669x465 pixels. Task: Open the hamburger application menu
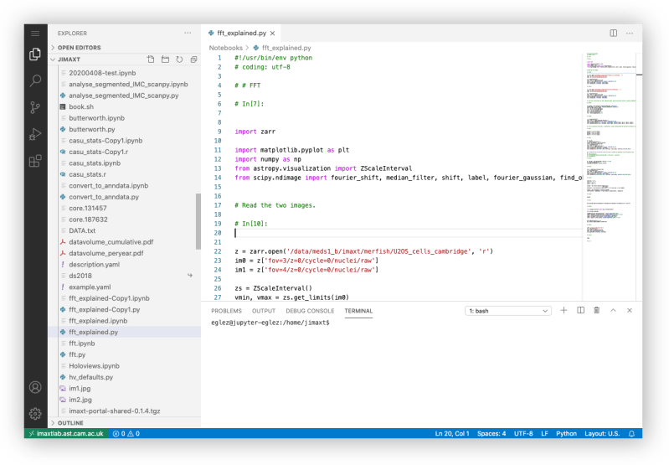[35, 34]
